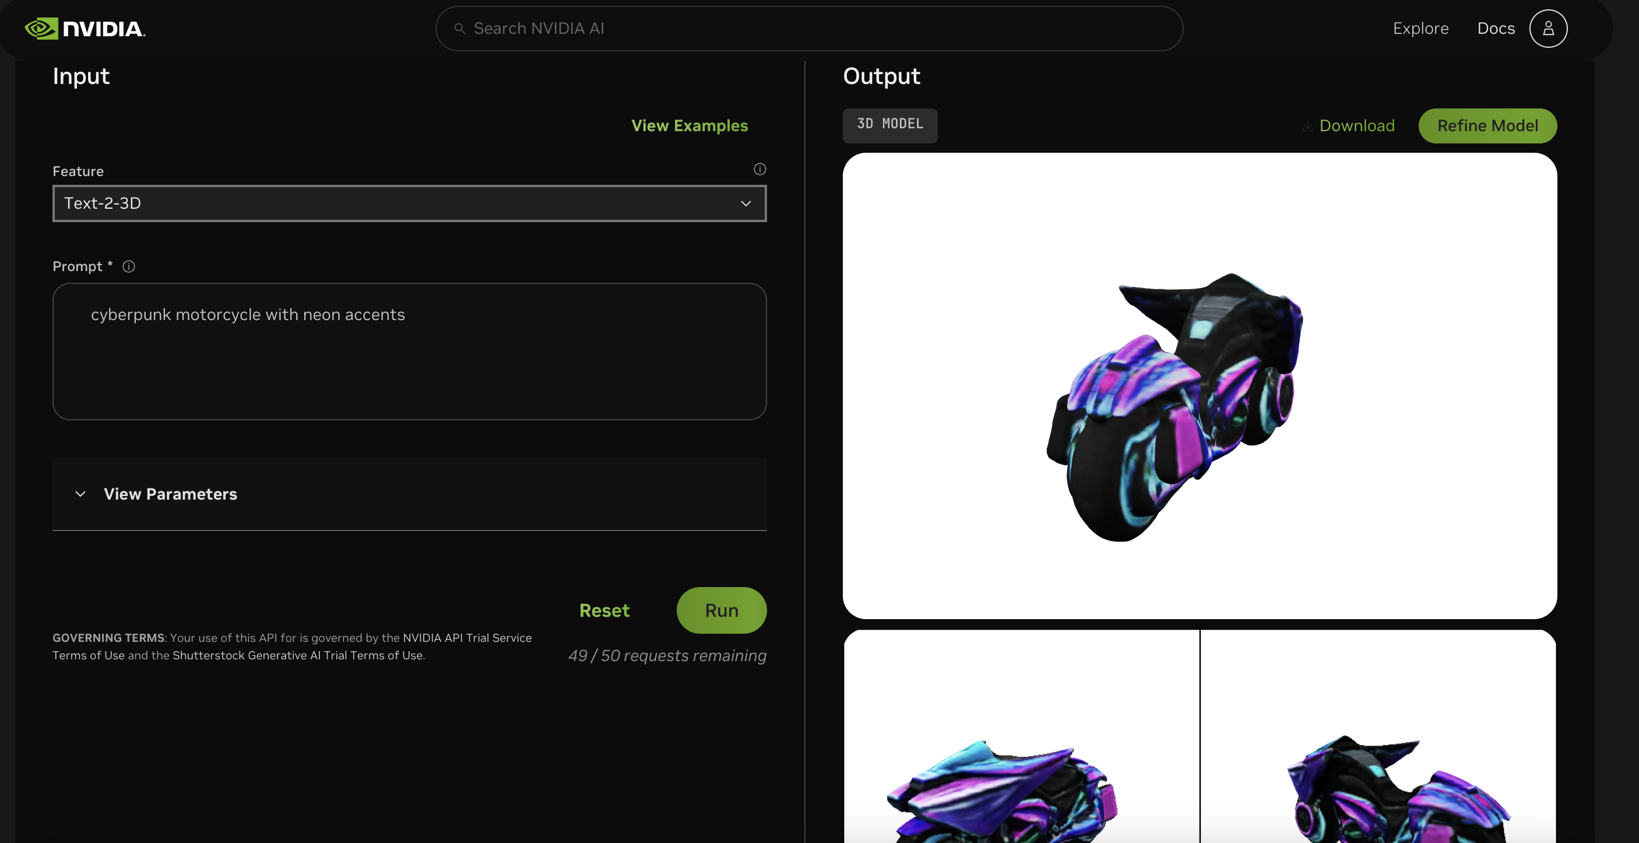
Task: Click the cyberpunk motorcycle prompt text box
Action: tap(410, 351)
